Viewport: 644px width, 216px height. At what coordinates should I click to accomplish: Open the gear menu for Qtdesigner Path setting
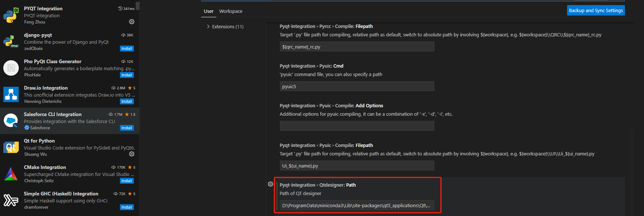pyautogui.click(x=271, y=184)
